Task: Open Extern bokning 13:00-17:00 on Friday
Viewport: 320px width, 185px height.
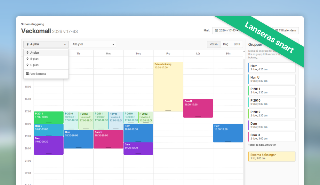Action: click(168, 87)
